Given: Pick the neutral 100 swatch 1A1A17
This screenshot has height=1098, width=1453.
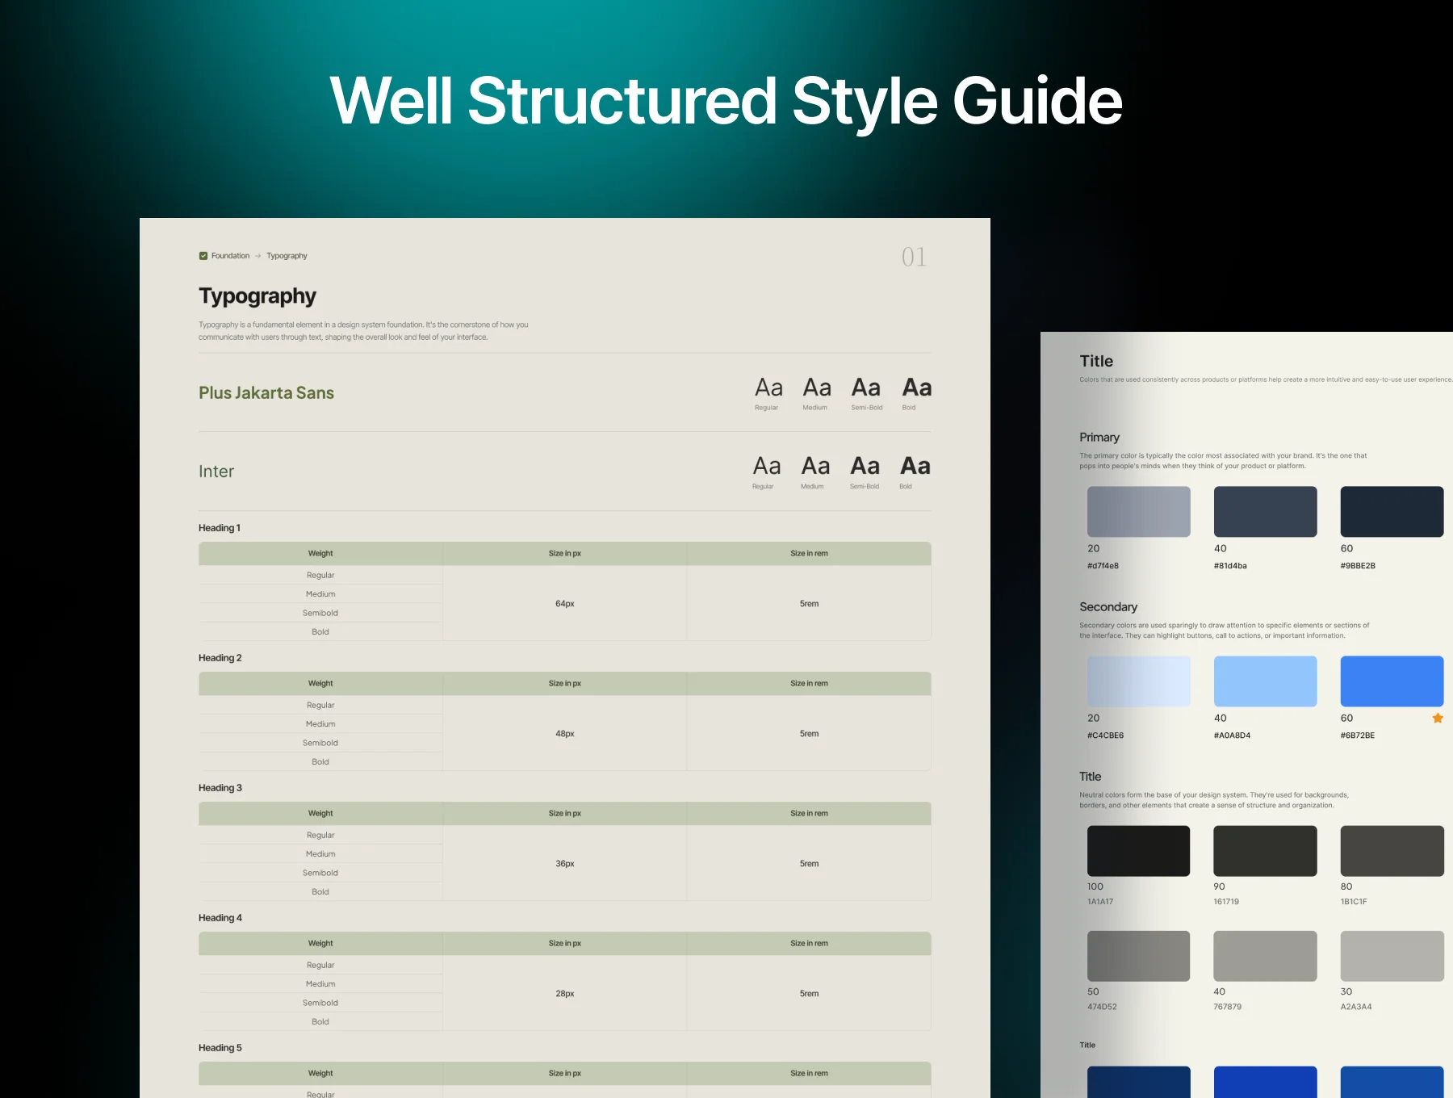Looking at the screenshot, I should coord(1139,851).
